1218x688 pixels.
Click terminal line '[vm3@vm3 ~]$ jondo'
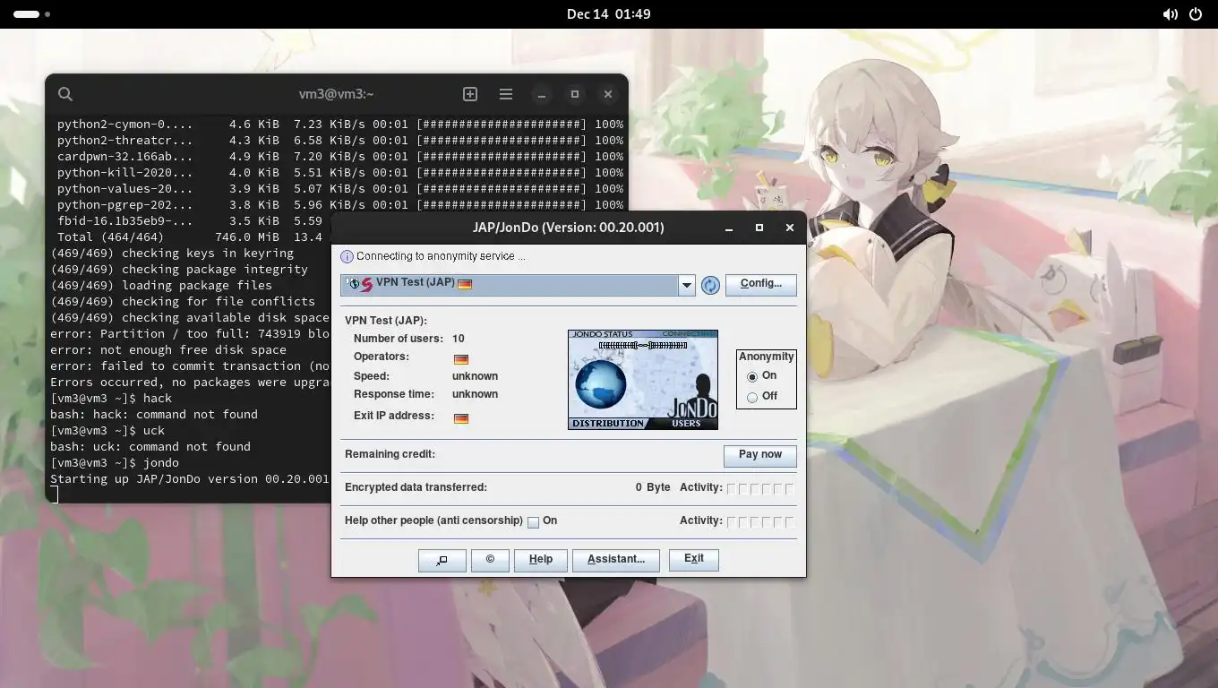(115, 462)
